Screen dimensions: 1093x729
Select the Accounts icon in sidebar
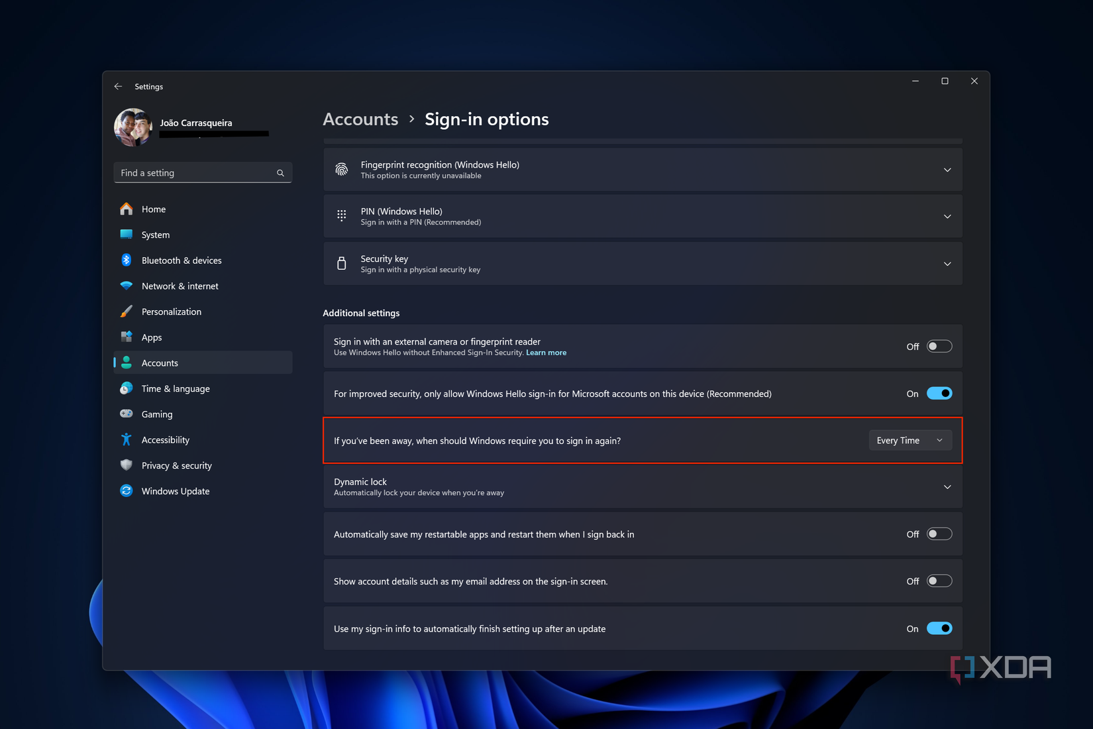pos(127,363)
